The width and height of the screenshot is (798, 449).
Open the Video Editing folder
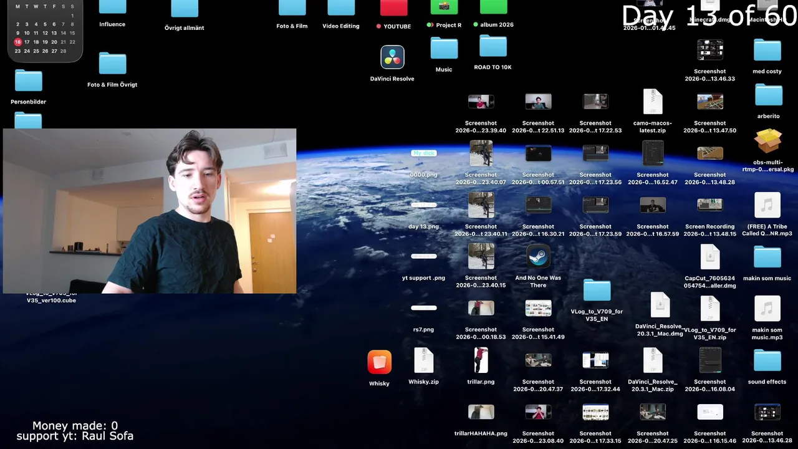[341, 7]
